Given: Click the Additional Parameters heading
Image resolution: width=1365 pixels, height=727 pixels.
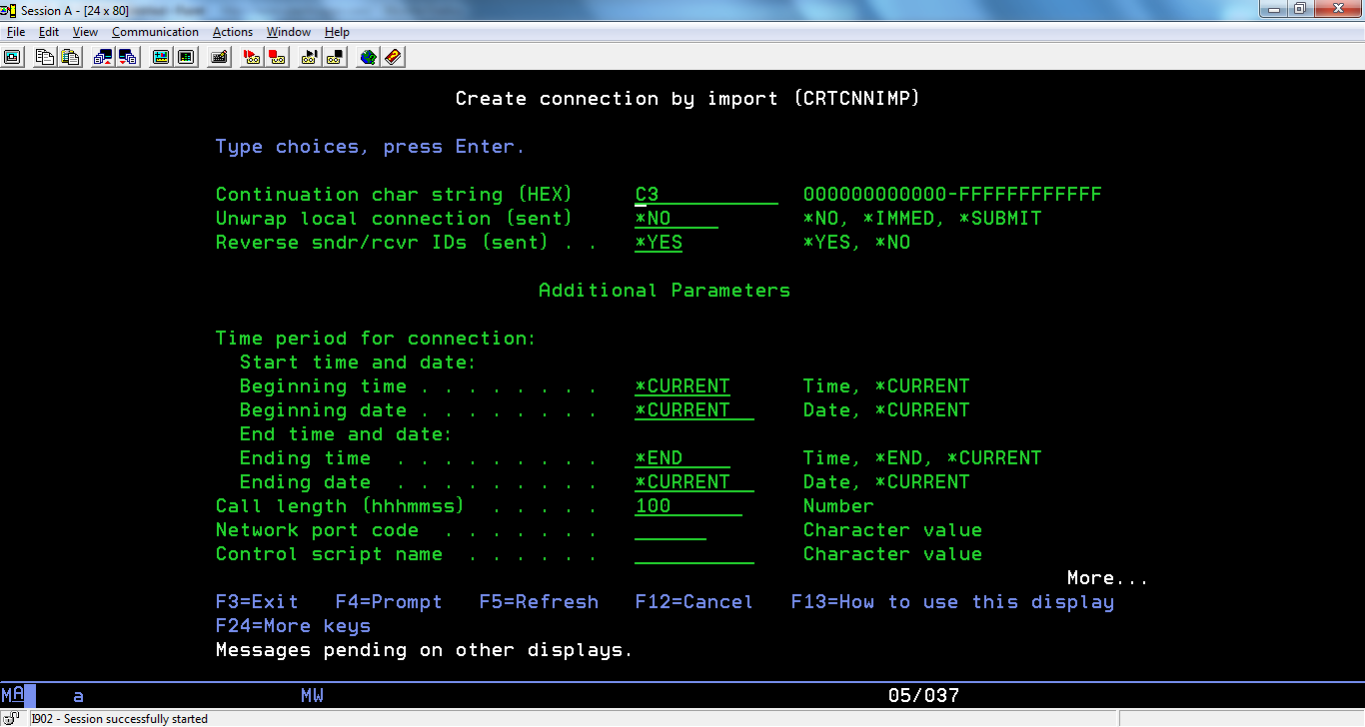Looking at the screenshot, I should pyautogui.click(x=665, y=291).
